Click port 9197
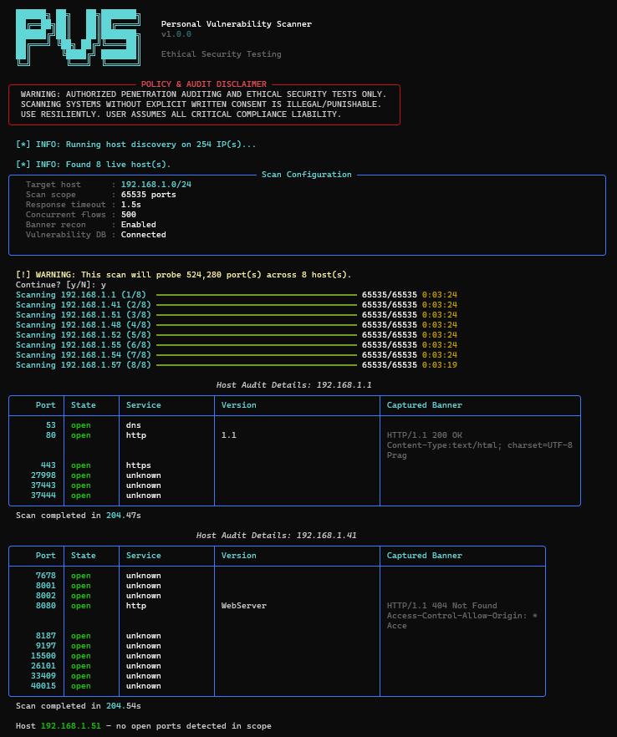Viewport: 617px width, 737px height. point(46,646)
